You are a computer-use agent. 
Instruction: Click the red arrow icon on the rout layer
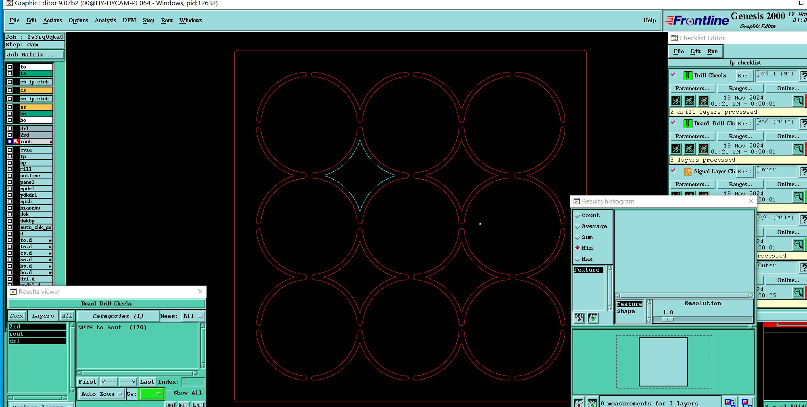point(16,141)
